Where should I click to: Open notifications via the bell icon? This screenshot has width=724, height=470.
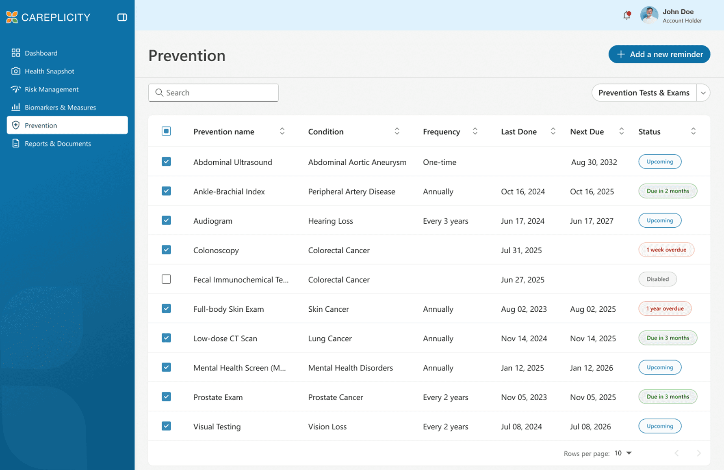pos(627,15)
